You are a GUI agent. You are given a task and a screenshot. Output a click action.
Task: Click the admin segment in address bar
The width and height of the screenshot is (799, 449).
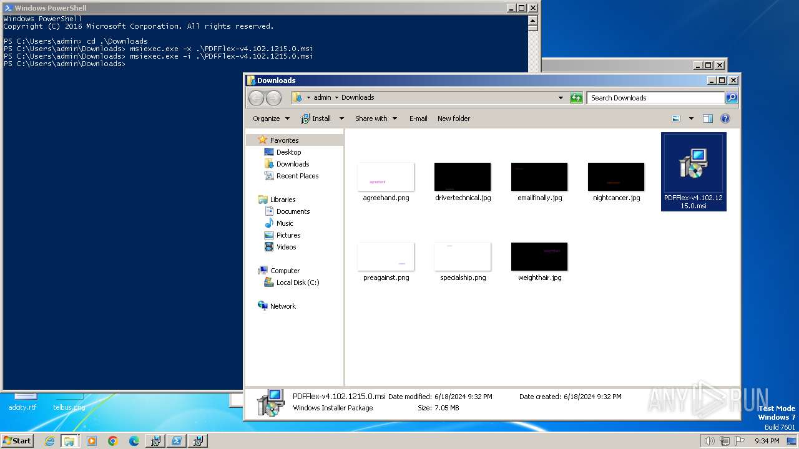tap(322, 97)
